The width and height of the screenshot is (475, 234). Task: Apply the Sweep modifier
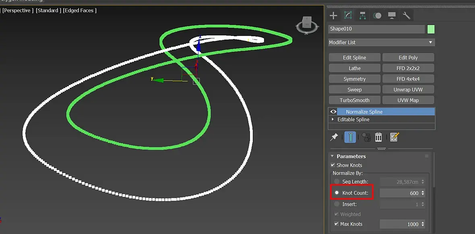(354, 89)
